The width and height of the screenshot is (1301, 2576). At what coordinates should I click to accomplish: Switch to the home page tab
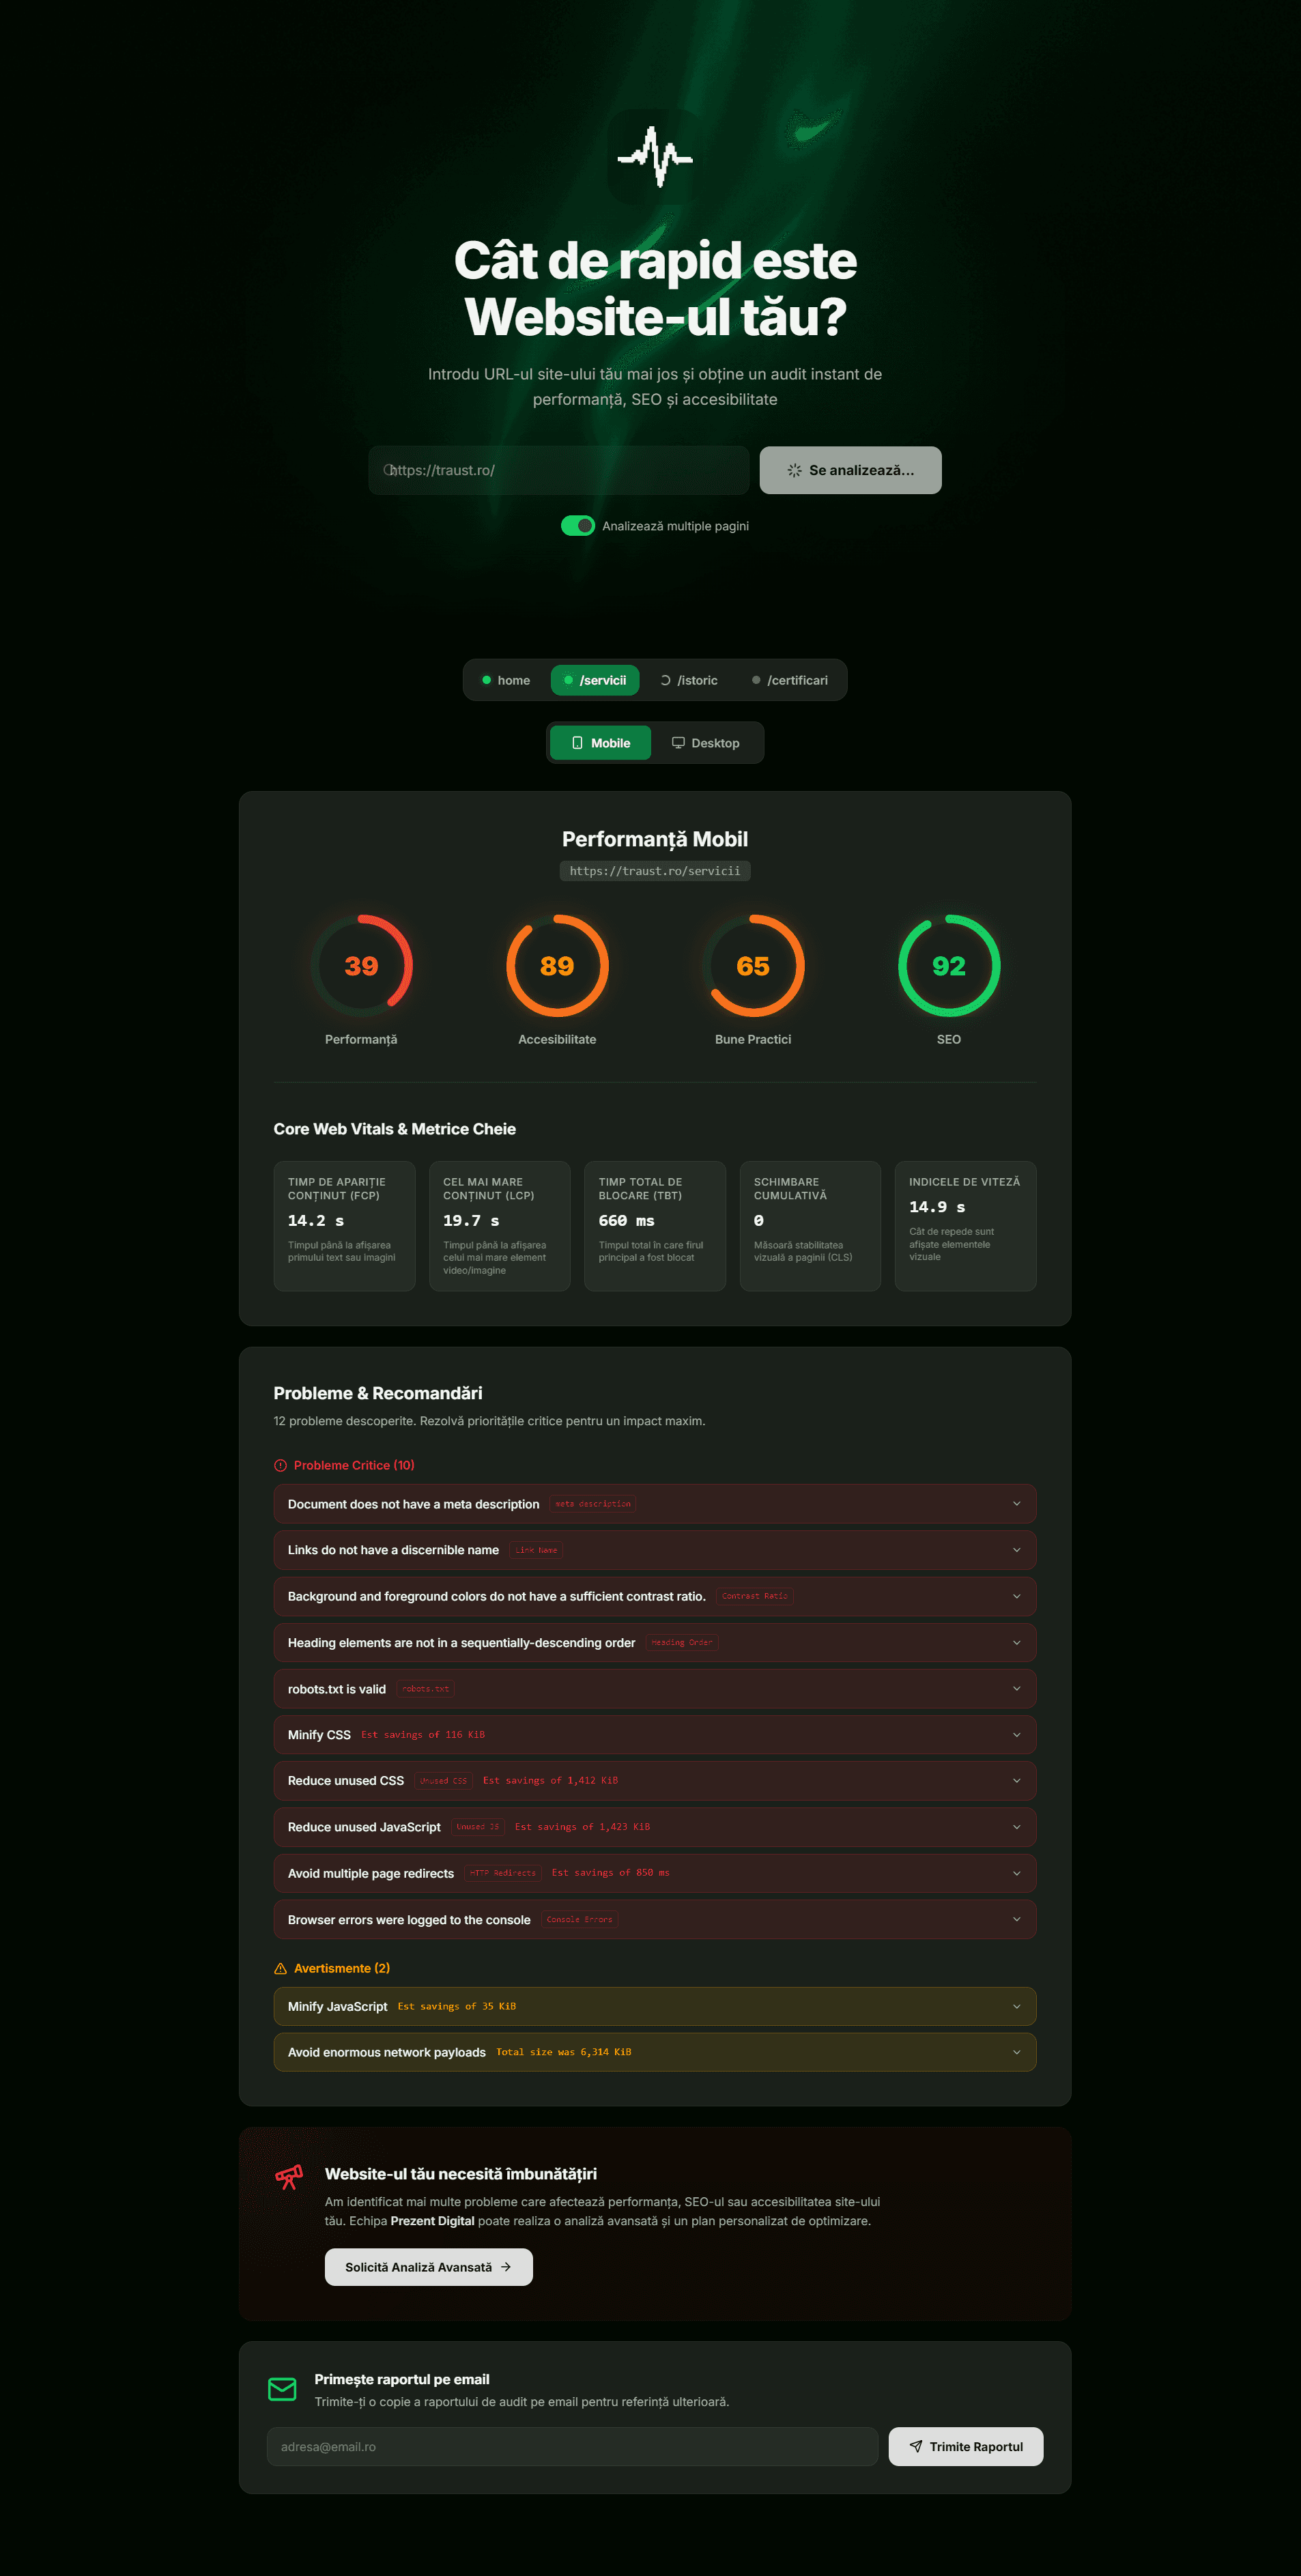pos(506,680)
